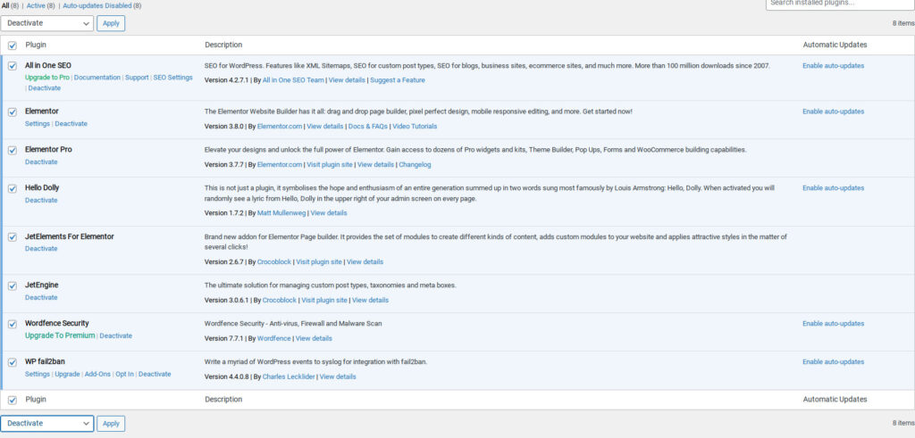915x438 pixels.
Task: Deactivate the Hello Dolly plugin
Action: click(41, 201)
